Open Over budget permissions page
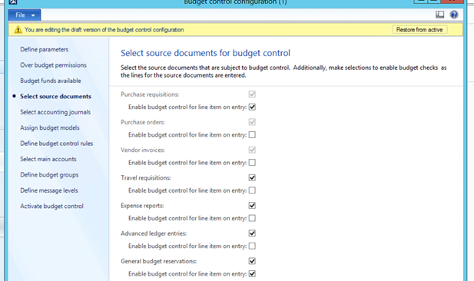474x281 pixels. [x=53, y=65]
